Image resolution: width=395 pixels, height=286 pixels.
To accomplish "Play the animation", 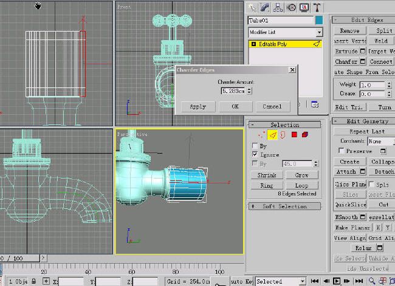I will (337, 281).
